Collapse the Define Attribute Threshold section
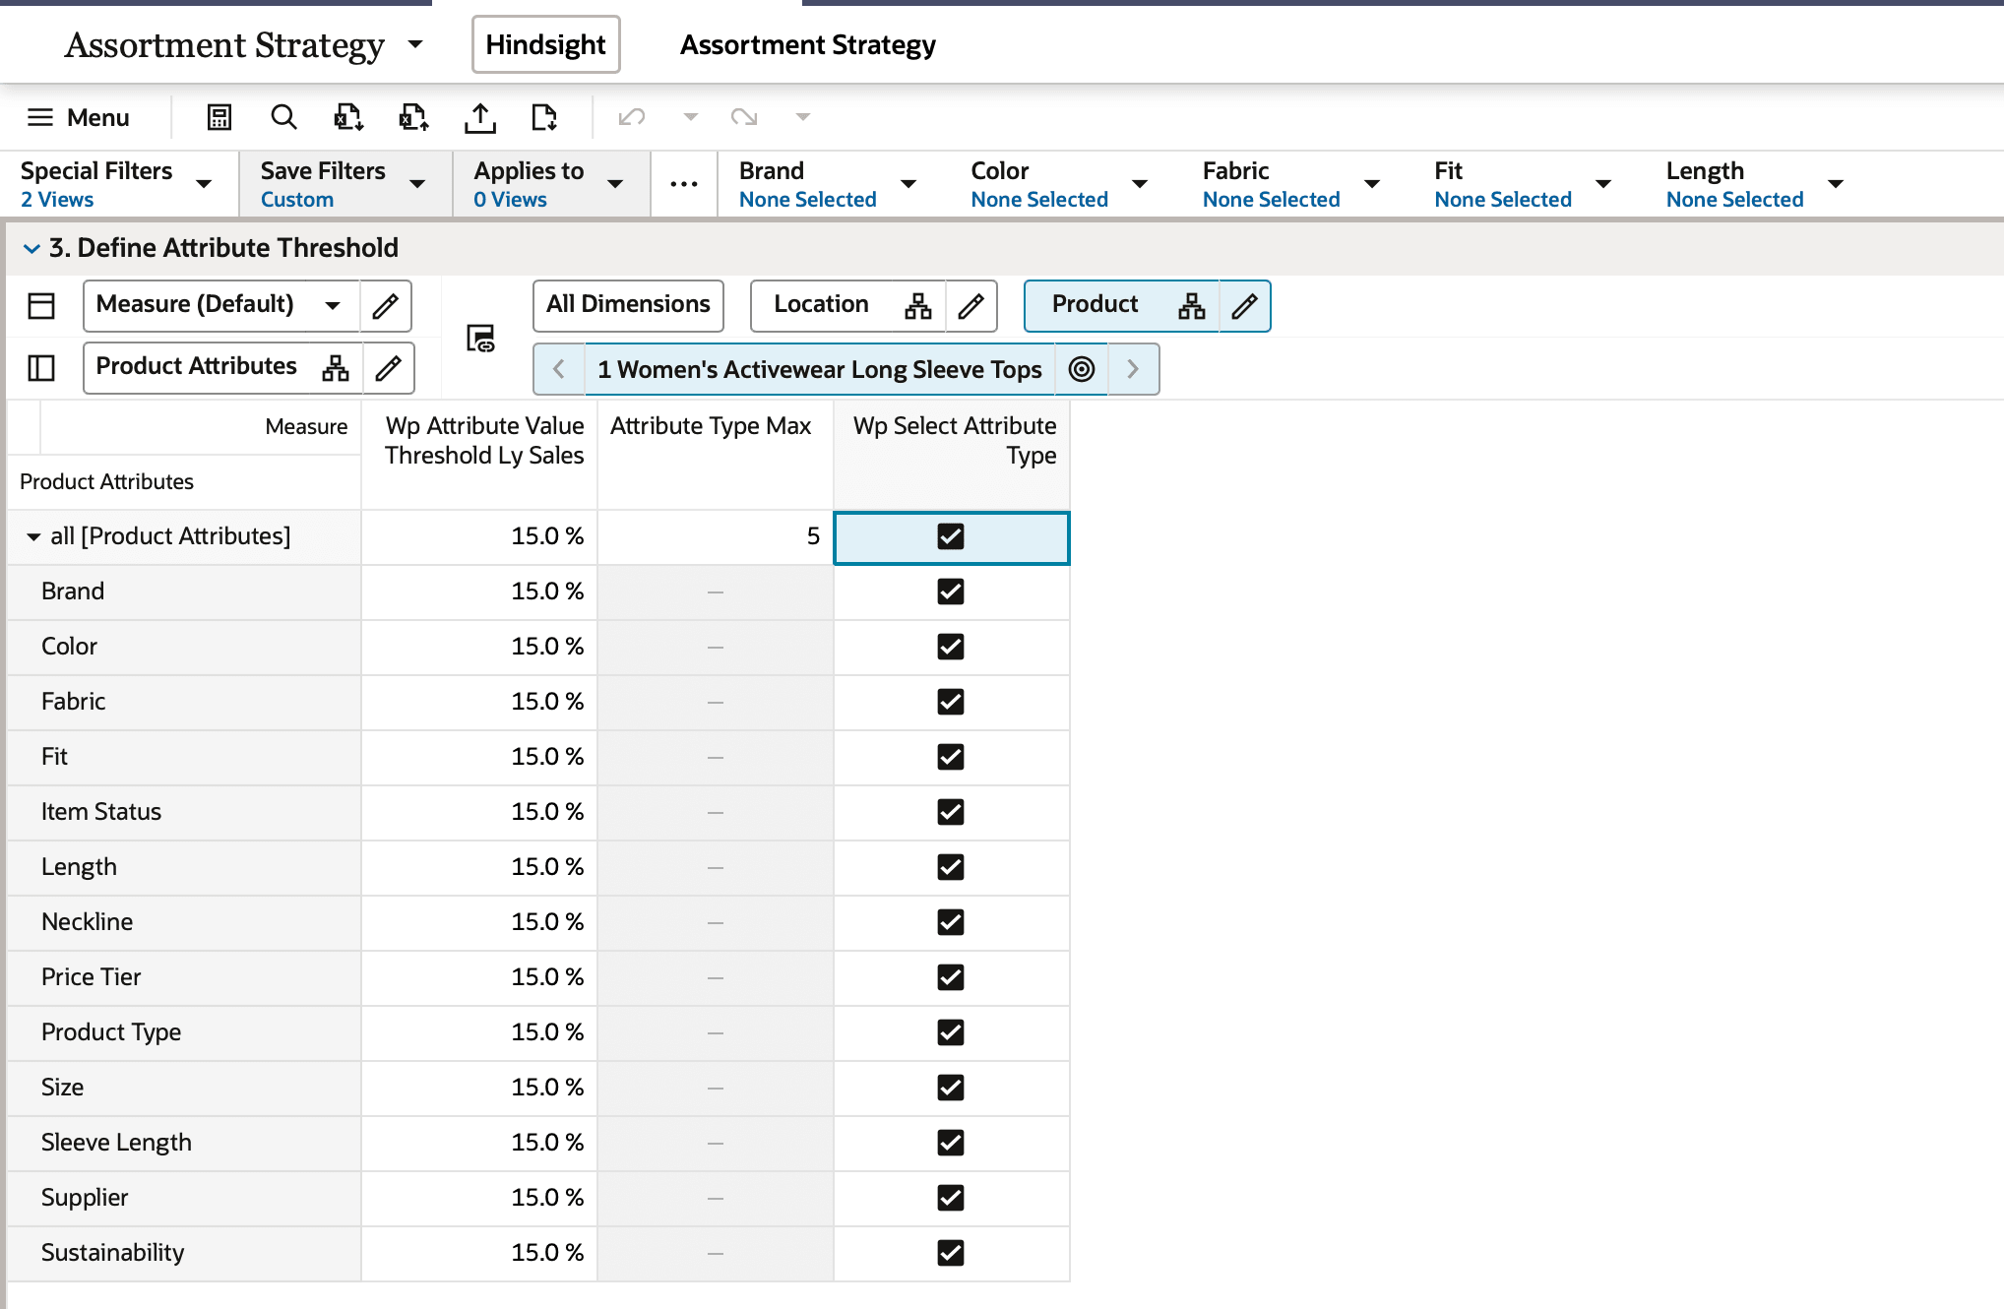Viewport: 2004px width, 1309px height. 31,248
